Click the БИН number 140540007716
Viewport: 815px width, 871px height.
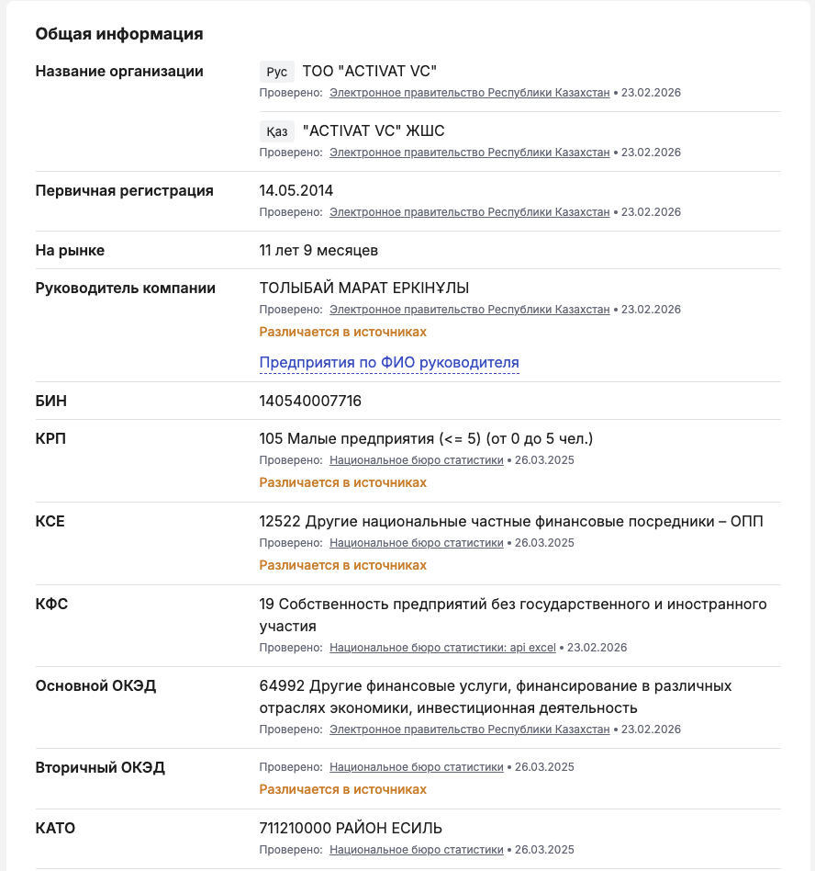(310, 402)
